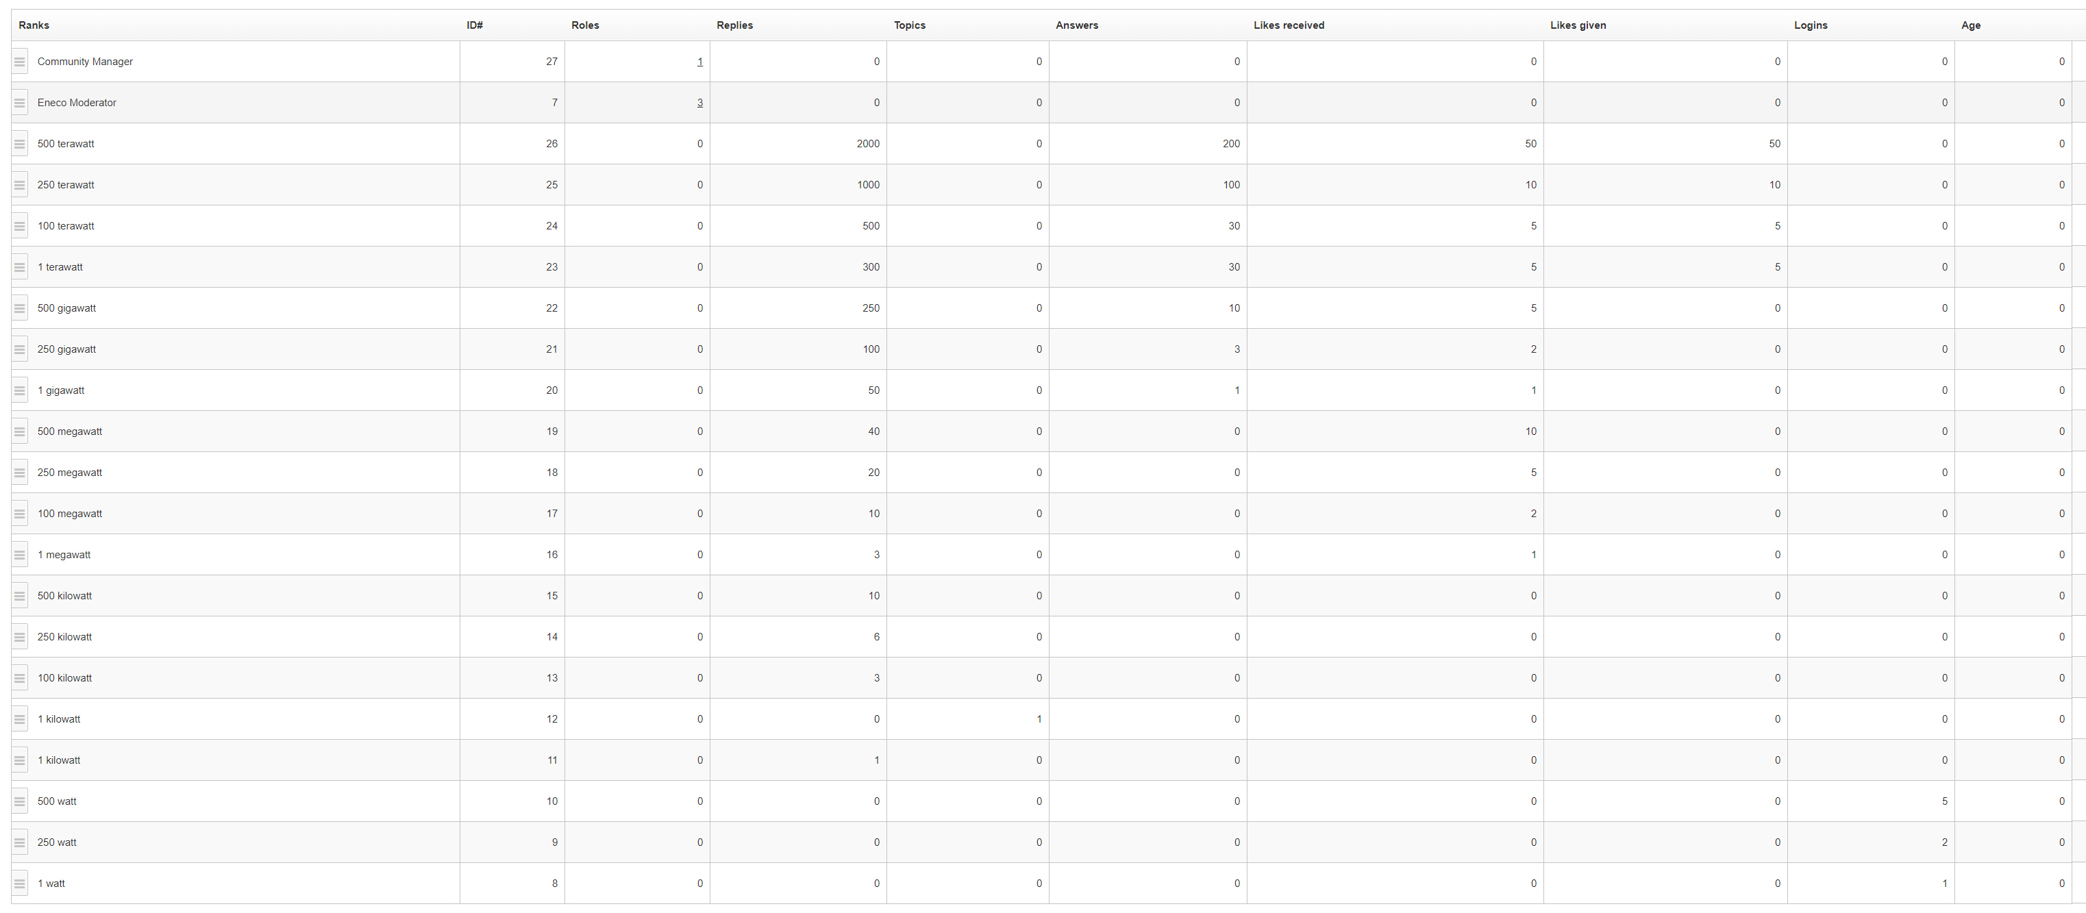Click the Replies column header

point(734,25)
